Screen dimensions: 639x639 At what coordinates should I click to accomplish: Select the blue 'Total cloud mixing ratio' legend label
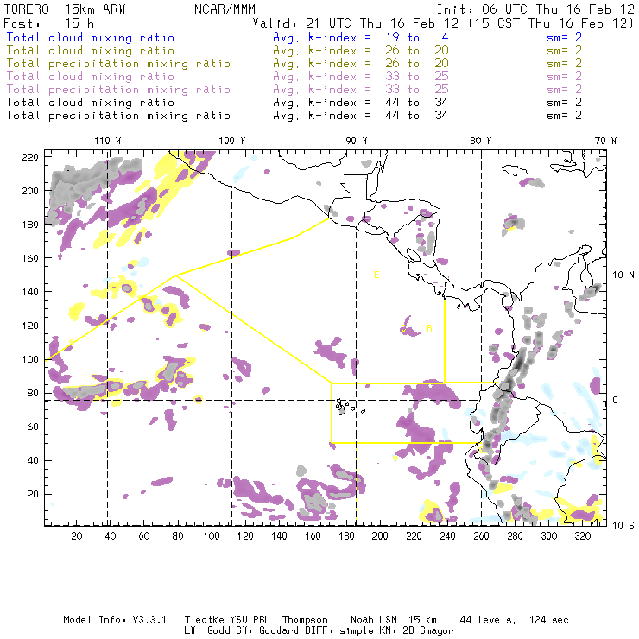(91, 37)
